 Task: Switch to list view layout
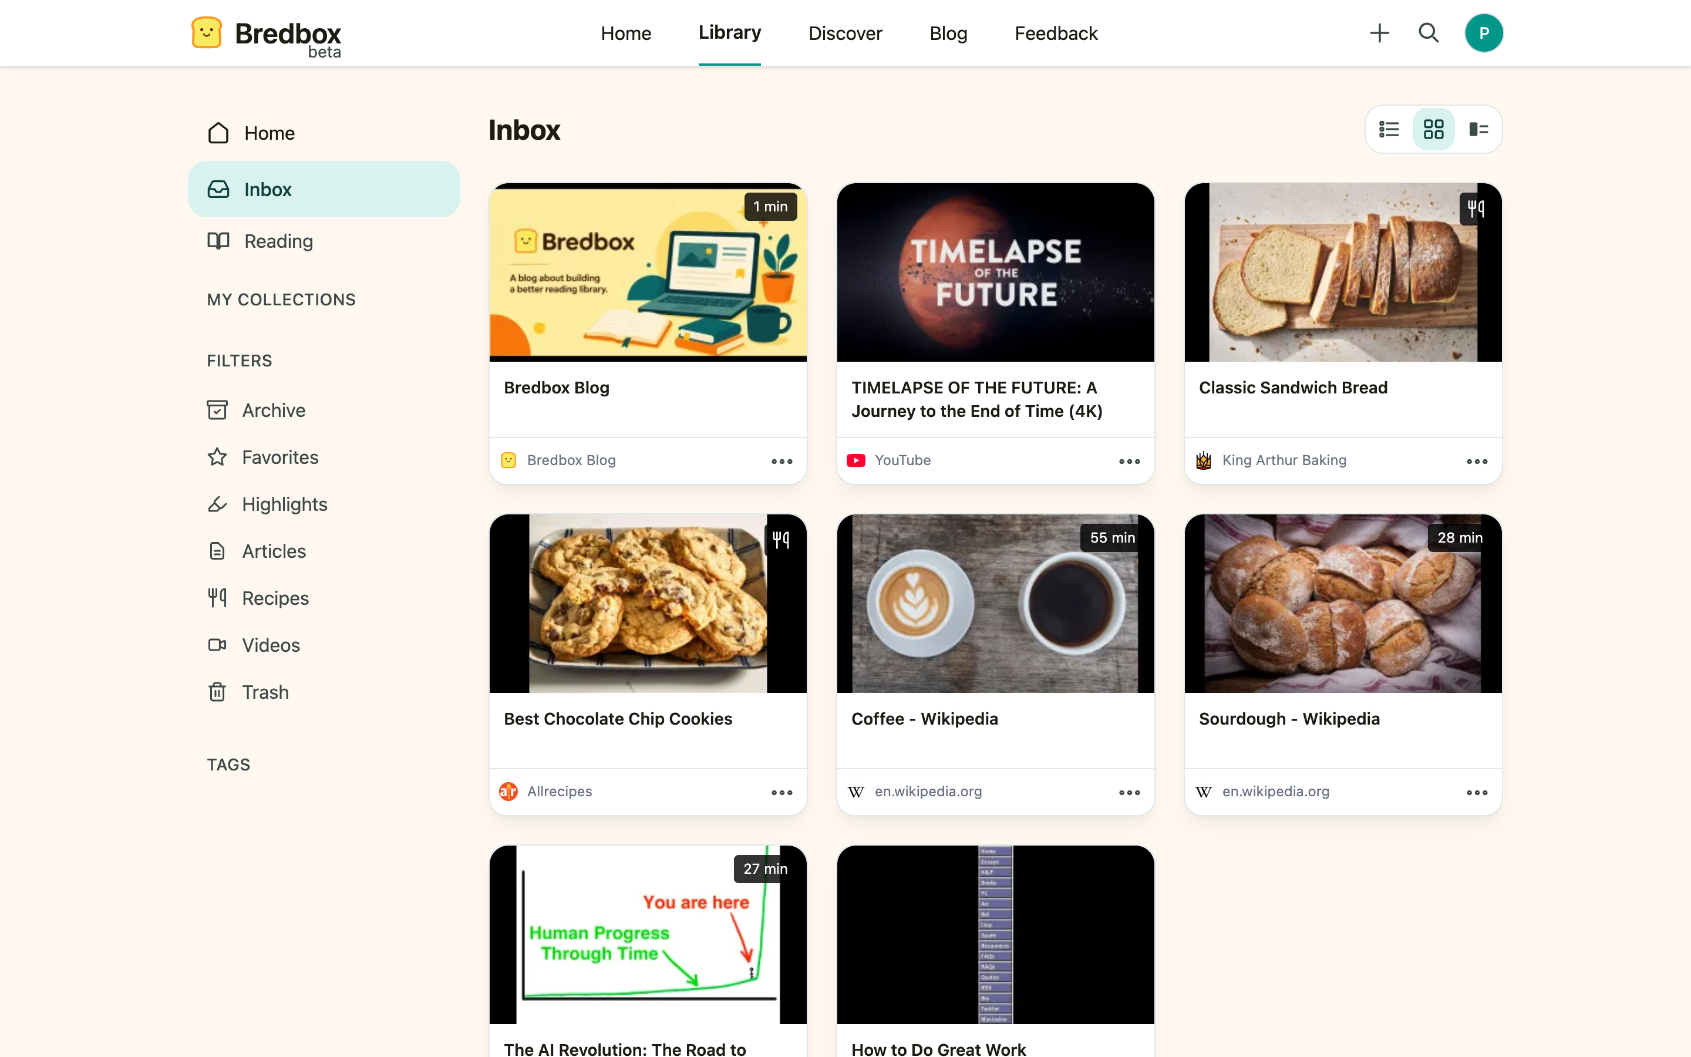click(x=1389, y=129)
